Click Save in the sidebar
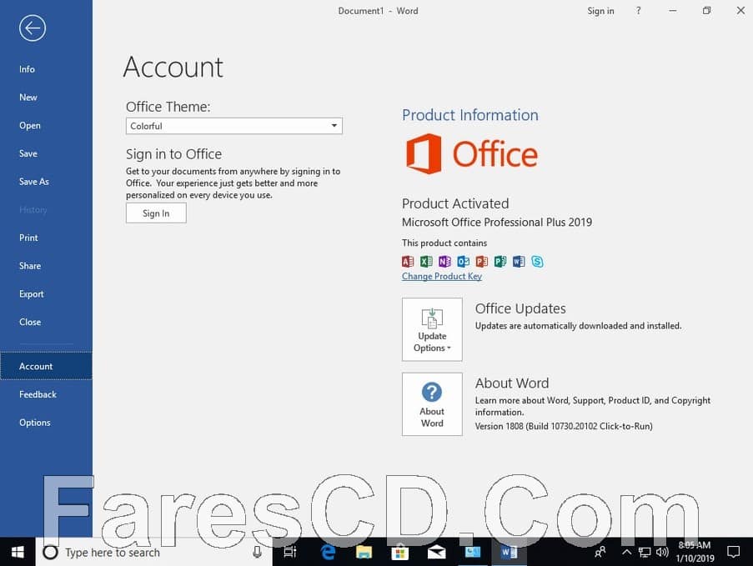This screenshot has height=566, width=753. [x=28, y=153]
